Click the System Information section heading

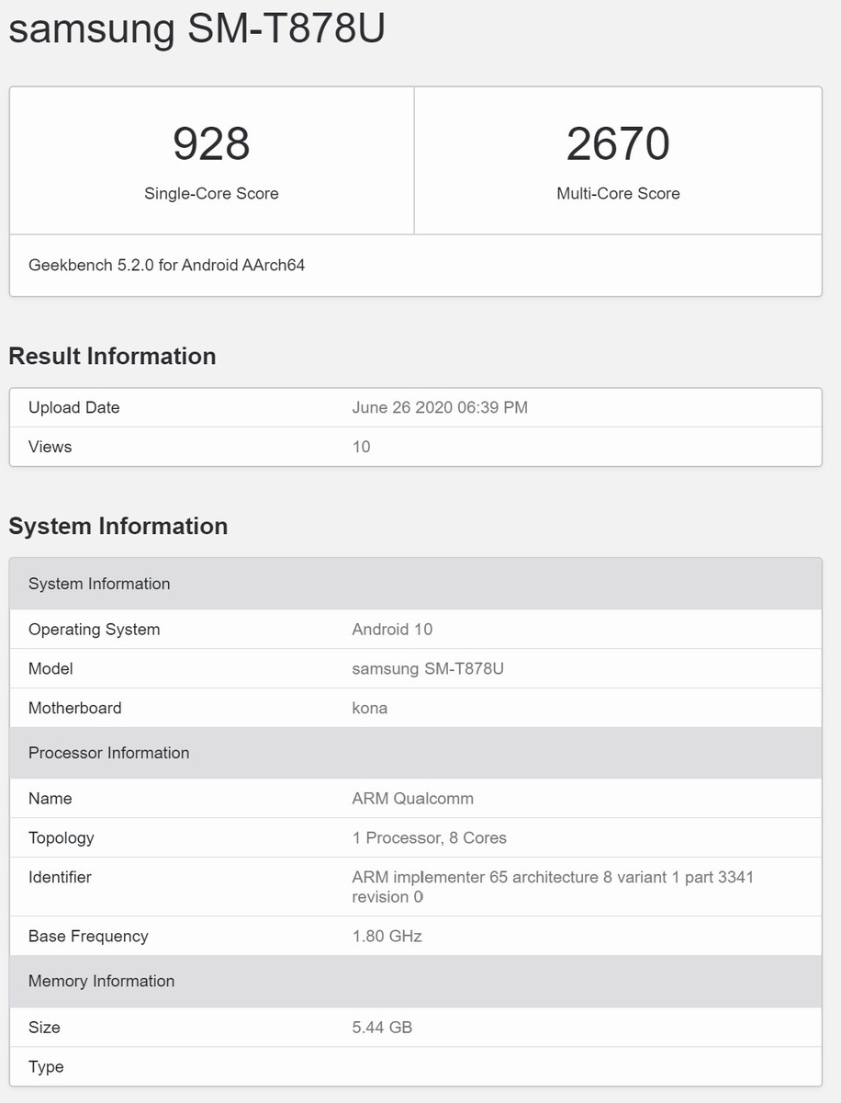point(118,527)
